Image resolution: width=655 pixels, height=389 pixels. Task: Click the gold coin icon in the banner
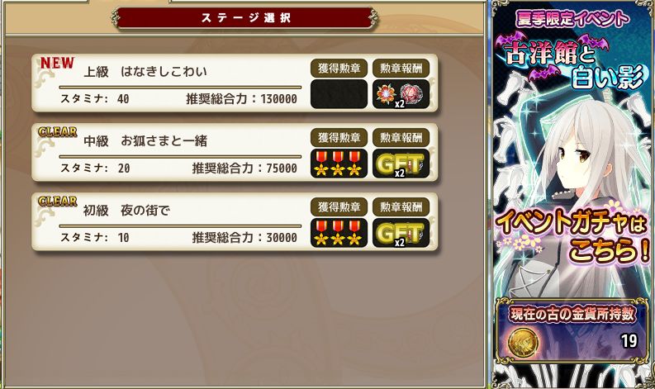pos(522,342)
